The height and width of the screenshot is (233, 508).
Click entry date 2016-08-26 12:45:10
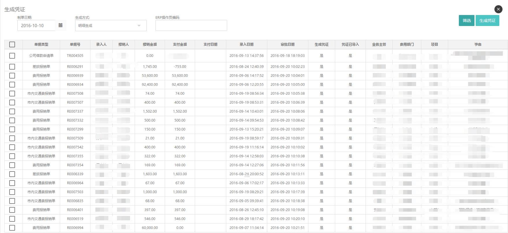point(246,210)
